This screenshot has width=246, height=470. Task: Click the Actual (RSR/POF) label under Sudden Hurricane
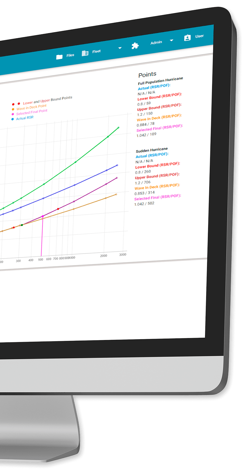point(152,155)
